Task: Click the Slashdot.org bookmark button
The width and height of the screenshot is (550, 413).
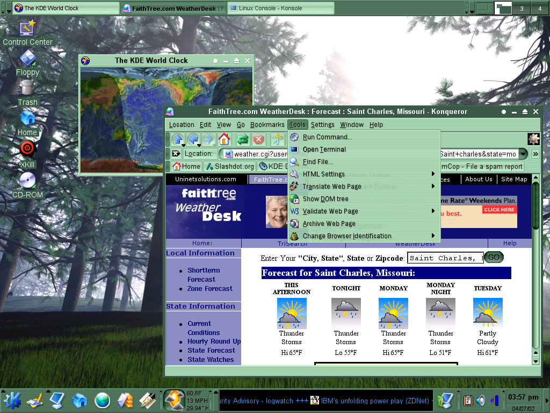Action: (x=230, y=166)
